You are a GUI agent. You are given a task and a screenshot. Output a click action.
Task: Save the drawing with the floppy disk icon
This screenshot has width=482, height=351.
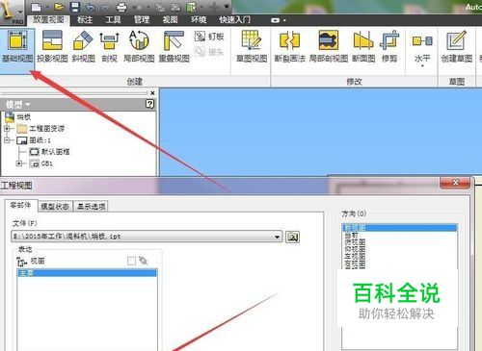[75, 7]
